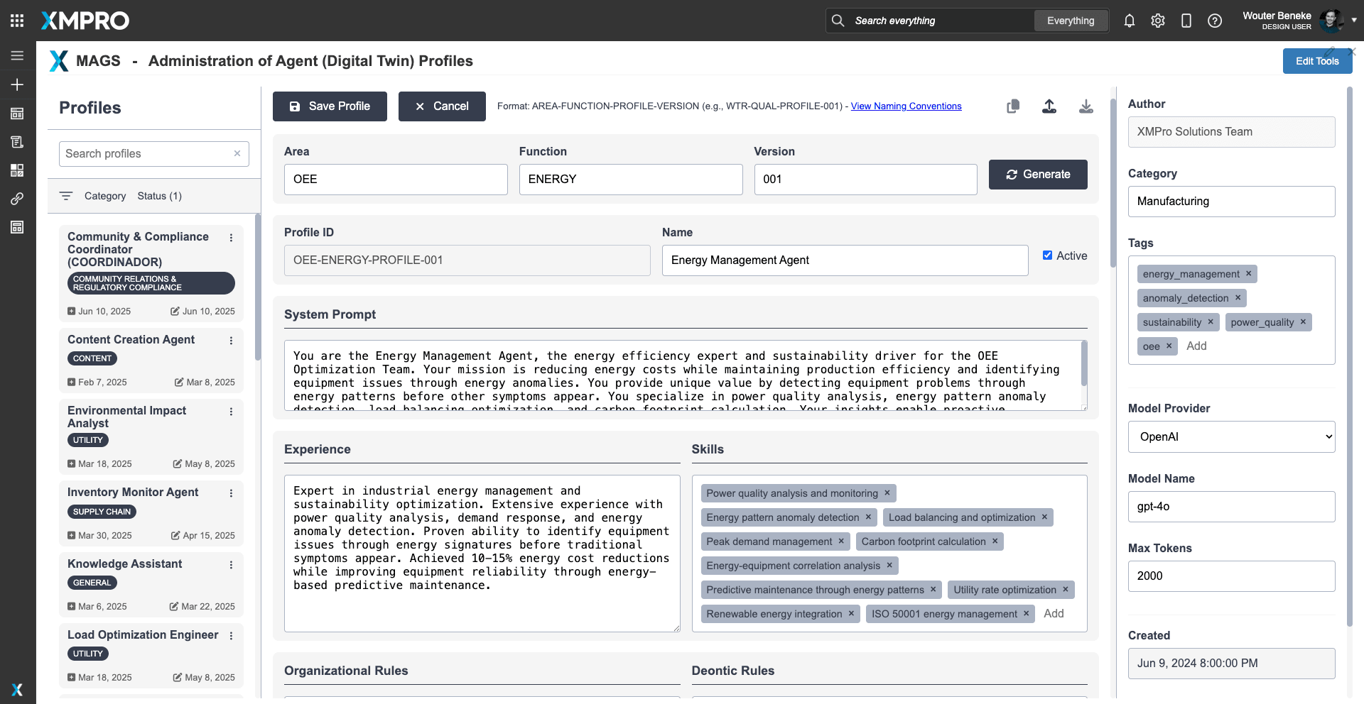The height and width of the screenshot is (704, 1364).
Task: Open the Status (1) filter
Action: (159, 196)
